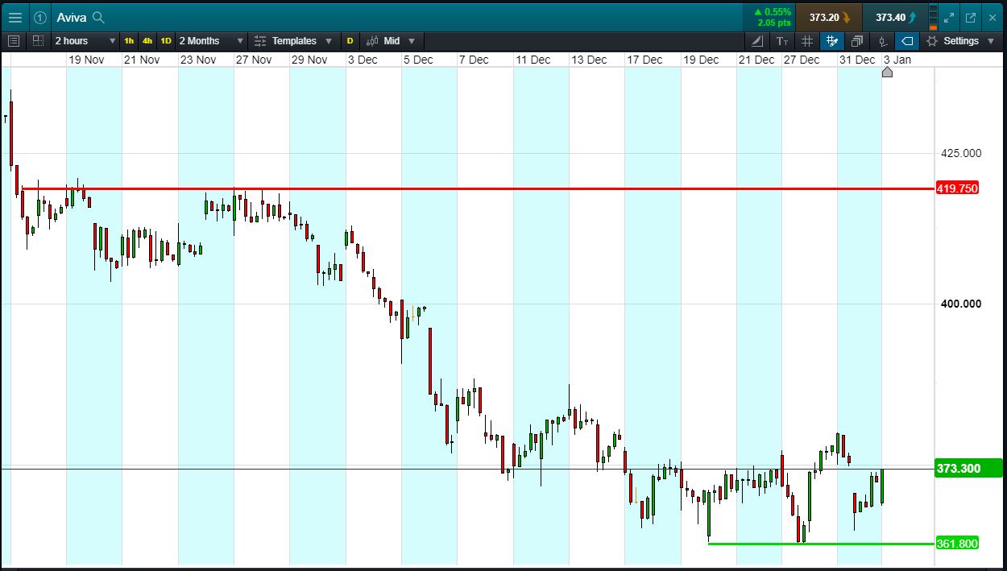The width and height of the screenshot is (1007, 571).
Task: Toggle the price label tag icon
Action: pyautogui.click(x=907, y=40)
